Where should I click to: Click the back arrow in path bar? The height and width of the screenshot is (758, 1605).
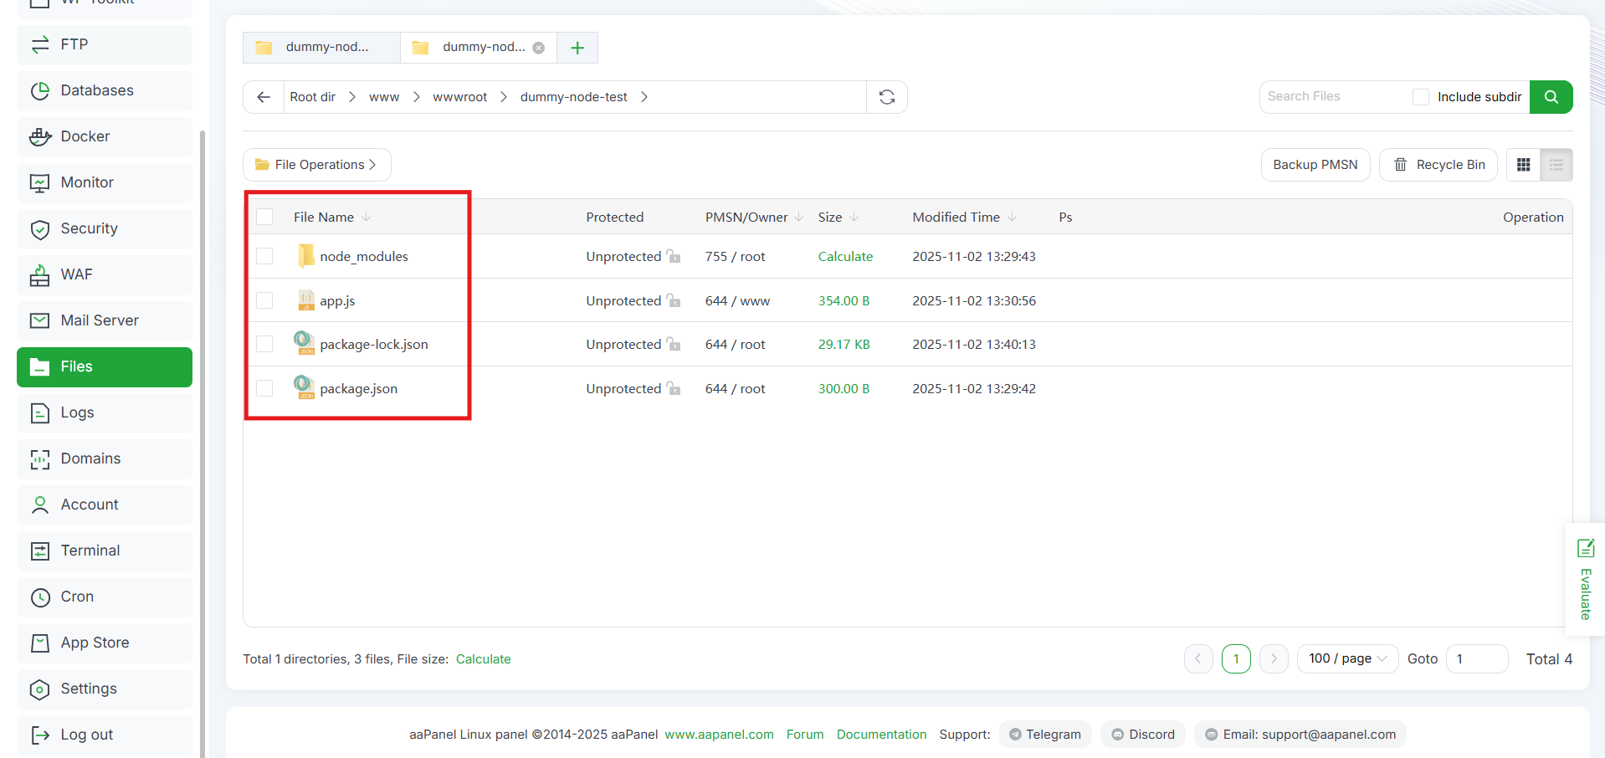[x=264, y=97]
